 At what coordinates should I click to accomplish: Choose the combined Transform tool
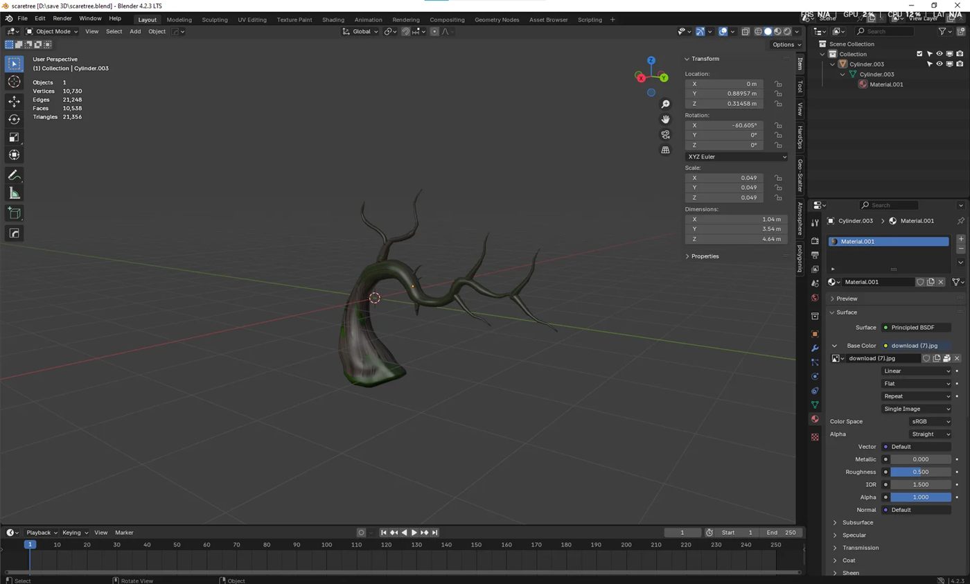click(x=14, y=155)
